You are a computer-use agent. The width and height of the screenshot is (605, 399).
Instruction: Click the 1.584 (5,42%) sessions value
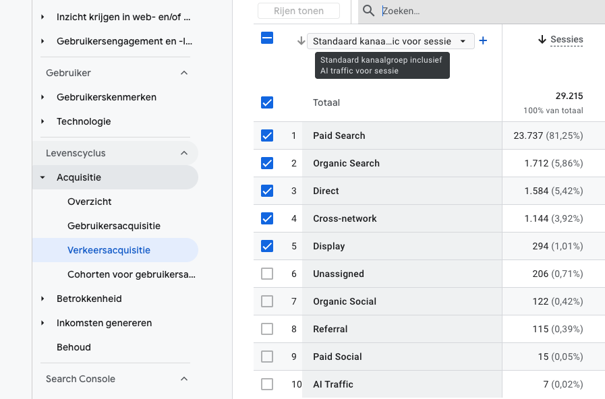[554, 191]
